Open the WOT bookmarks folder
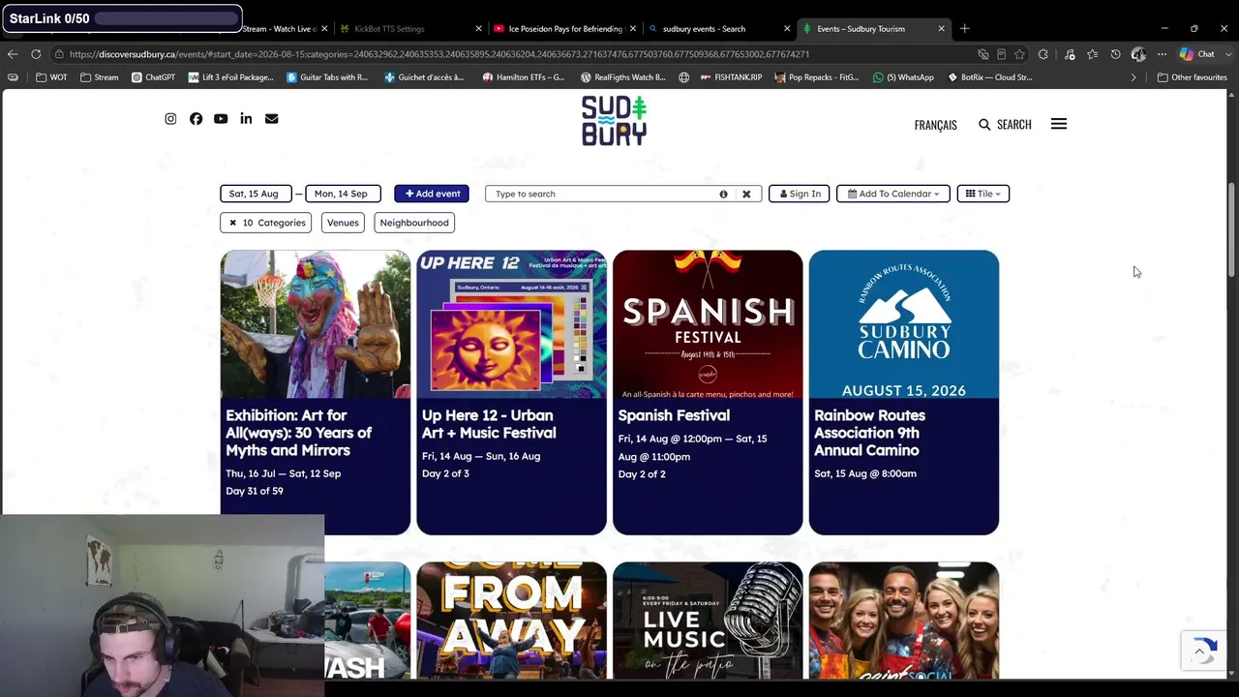The image size is (1239, 697). [x=51, y=77]
